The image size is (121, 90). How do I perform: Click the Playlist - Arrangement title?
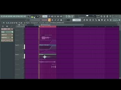[x=32, y=23]
